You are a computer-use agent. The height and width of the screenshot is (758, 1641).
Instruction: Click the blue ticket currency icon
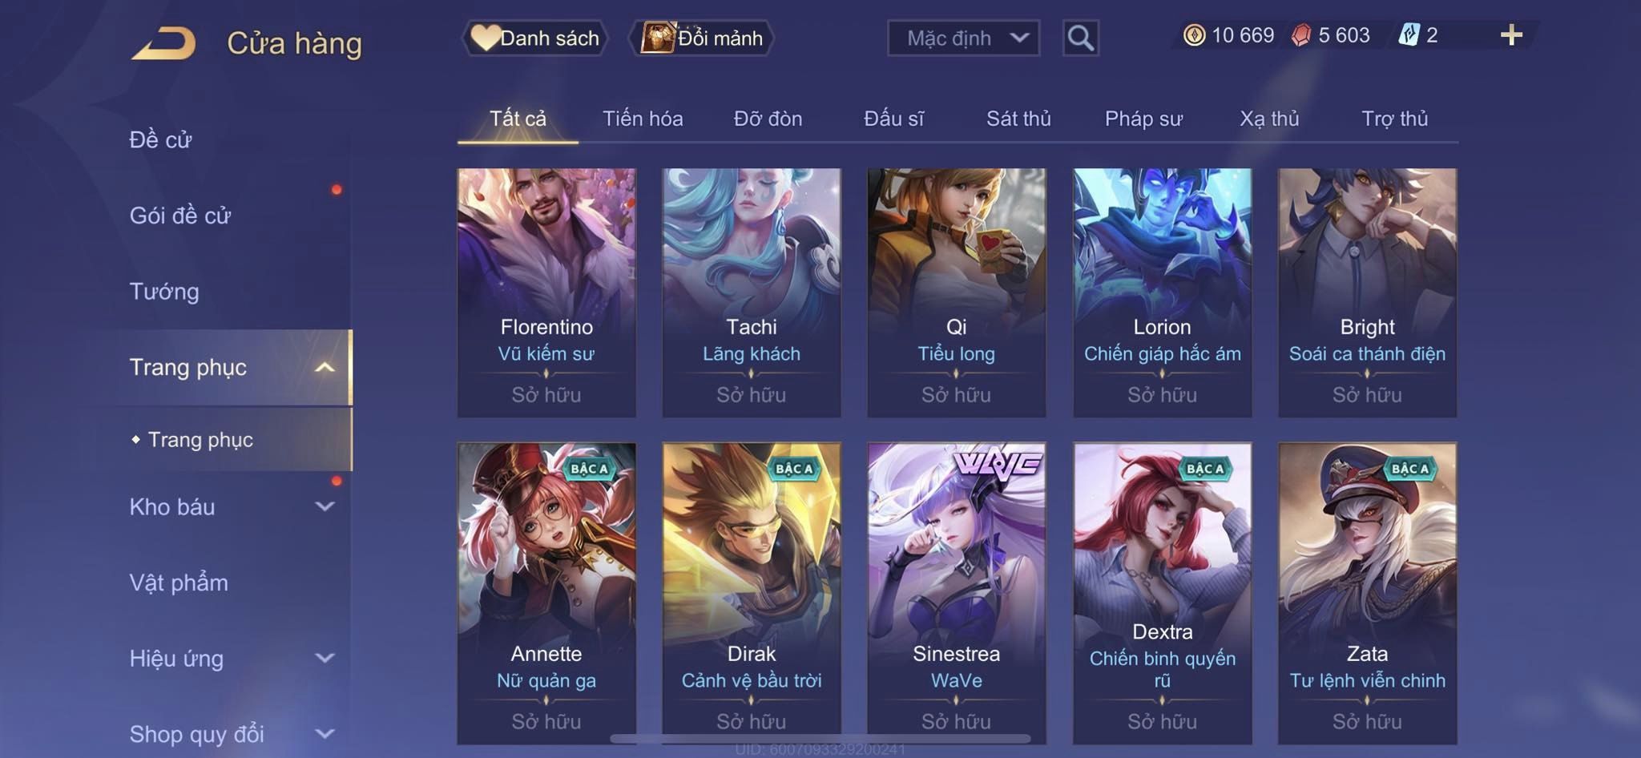pyautogui.click(x=1409, y=35)
